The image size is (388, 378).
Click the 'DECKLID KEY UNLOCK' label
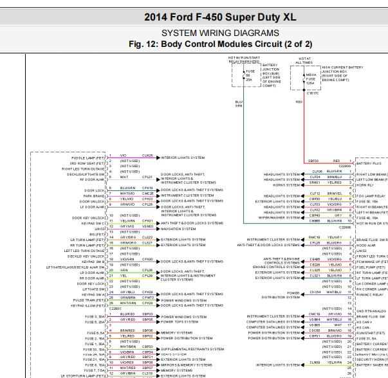click(x=86, y=256)
